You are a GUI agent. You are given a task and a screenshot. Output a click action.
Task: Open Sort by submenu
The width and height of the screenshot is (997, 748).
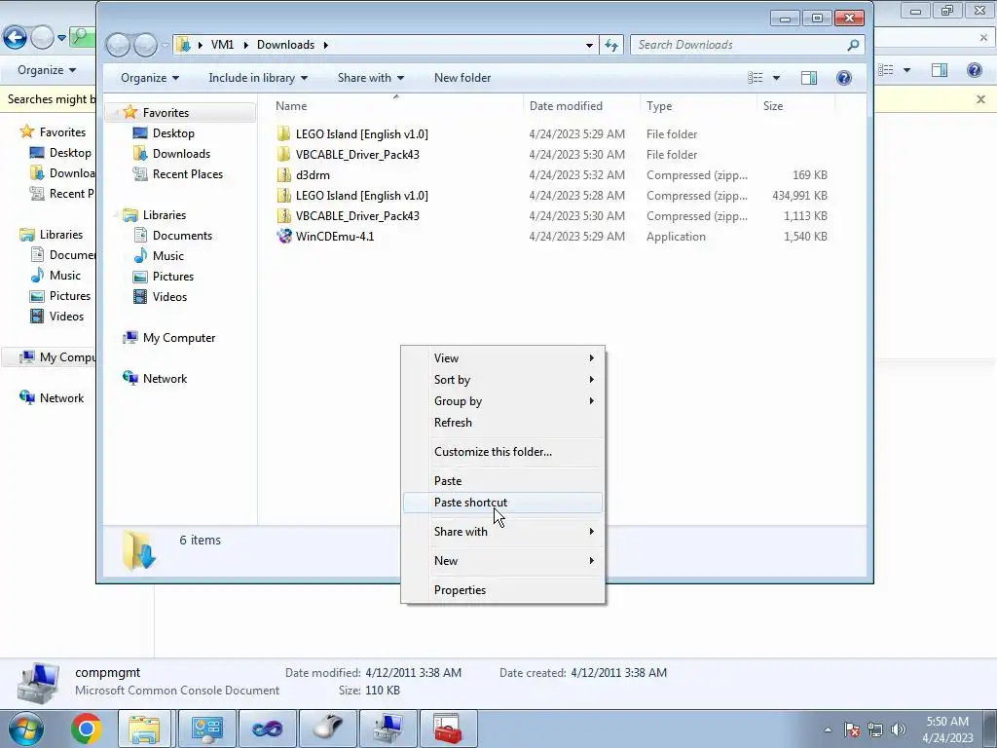502,380
